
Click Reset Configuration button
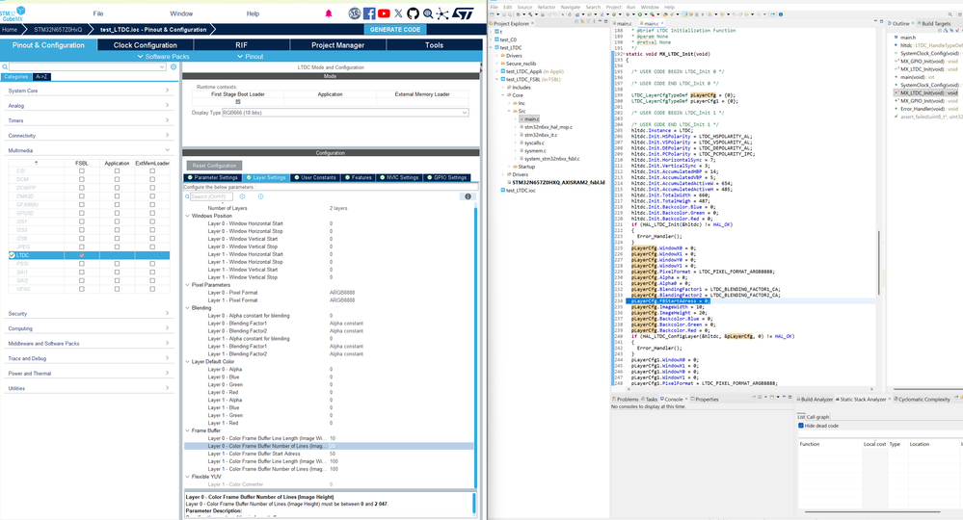tap(214, 166)
